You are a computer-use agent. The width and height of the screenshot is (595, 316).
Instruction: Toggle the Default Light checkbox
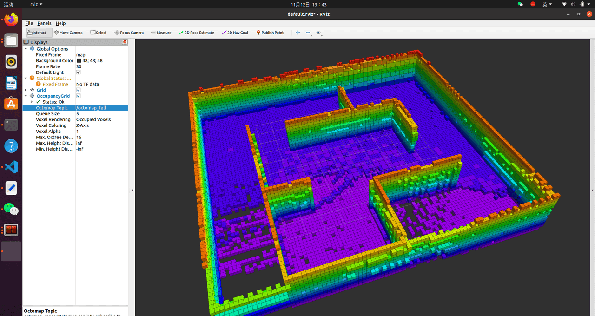tap(79, 72)
